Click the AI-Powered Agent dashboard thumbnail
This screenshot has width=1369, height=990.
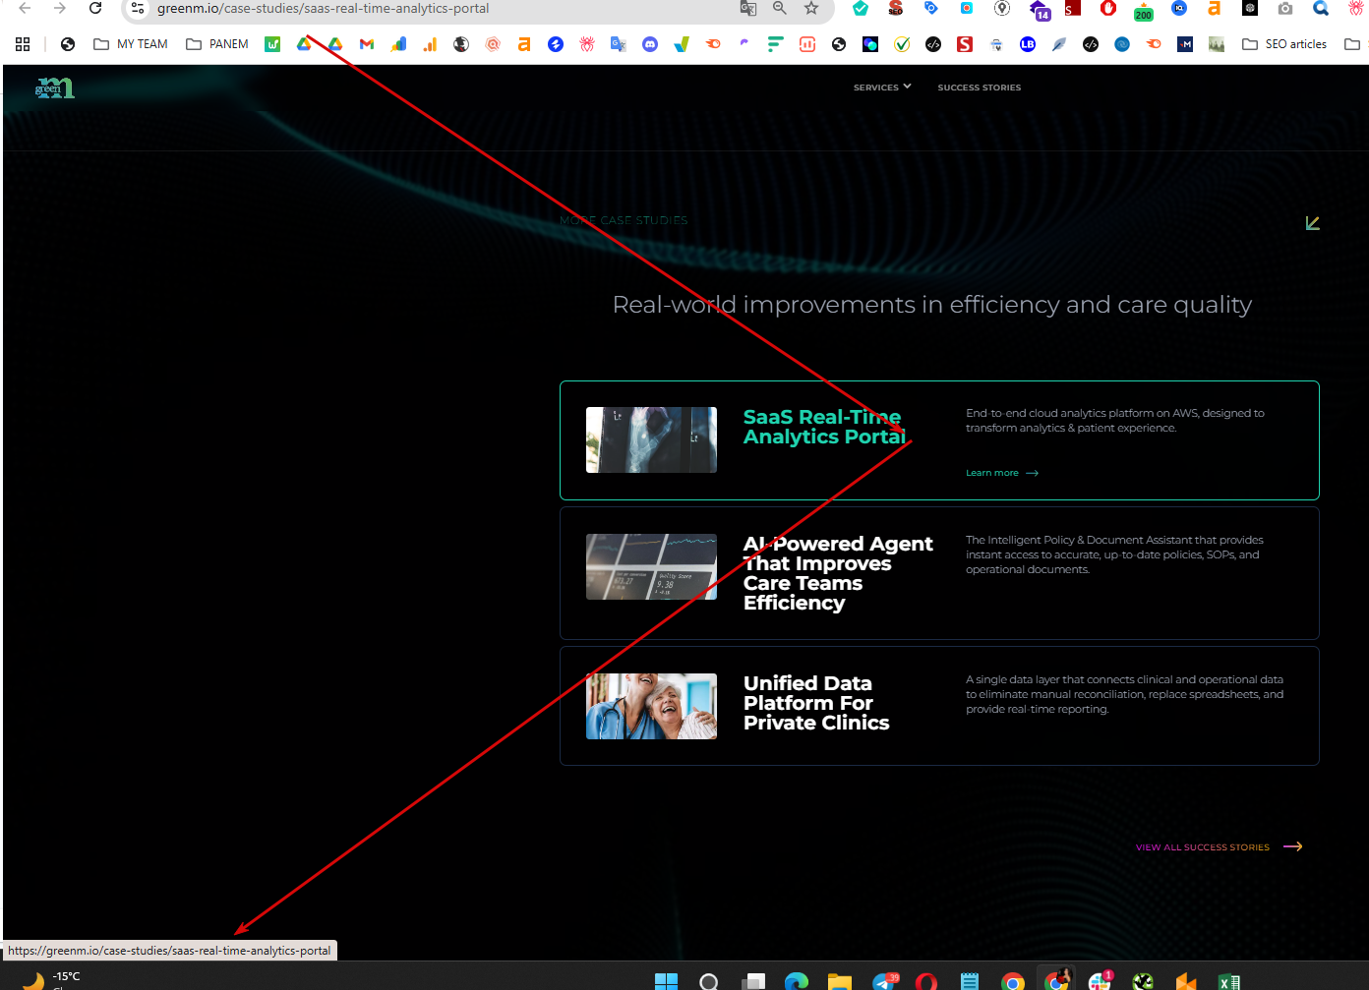[651, 566]
